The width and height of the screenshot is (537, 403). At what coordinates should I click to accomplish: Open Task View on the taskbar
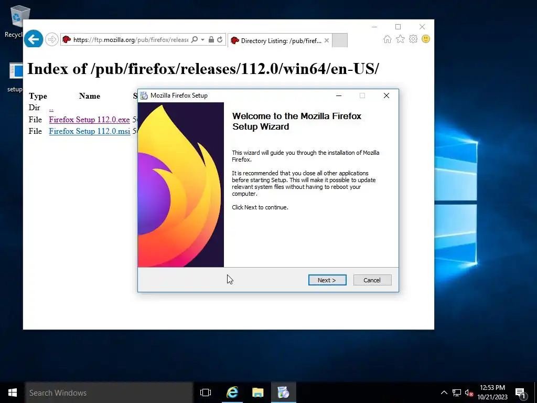(x=206, y=393)
